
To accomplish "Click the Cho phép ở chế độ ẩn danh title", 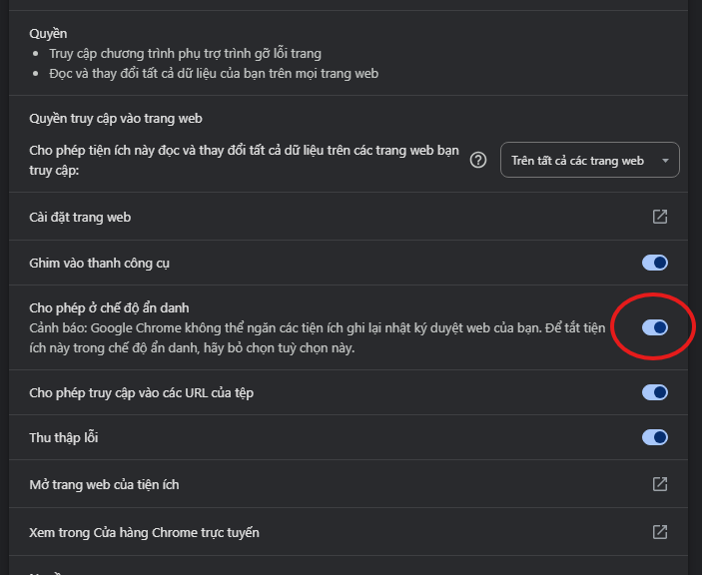I will click(109, 307).
